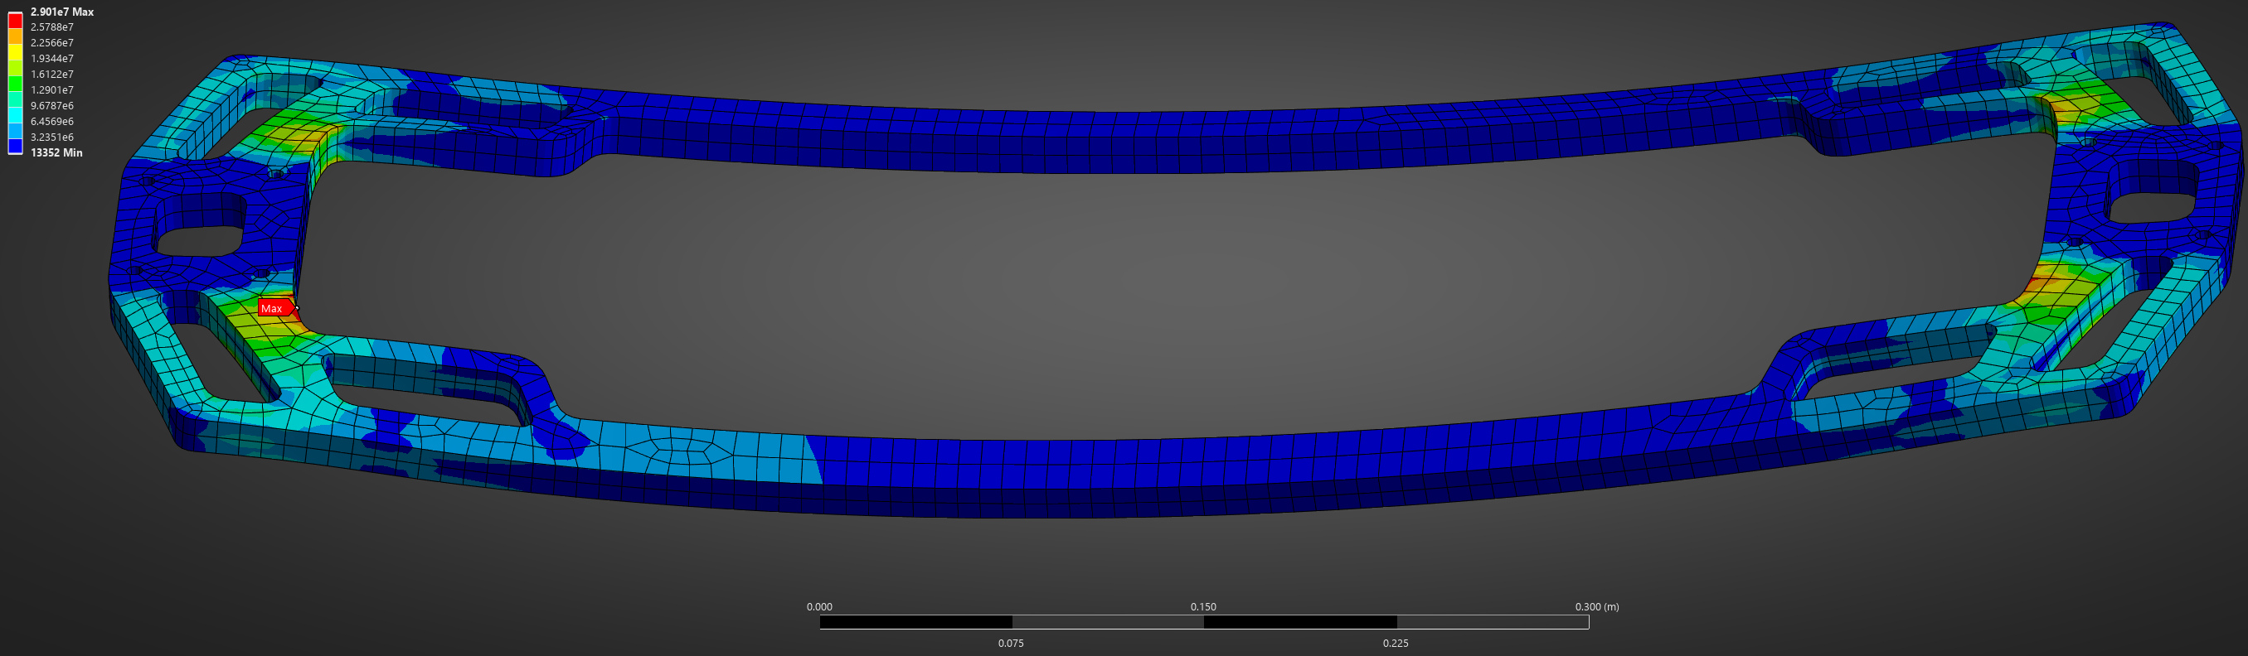Click the first black segment of scale bar

(915, 622)
